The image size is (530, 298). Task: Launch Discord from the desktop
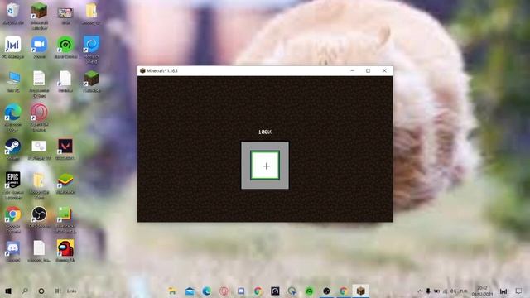13,249
